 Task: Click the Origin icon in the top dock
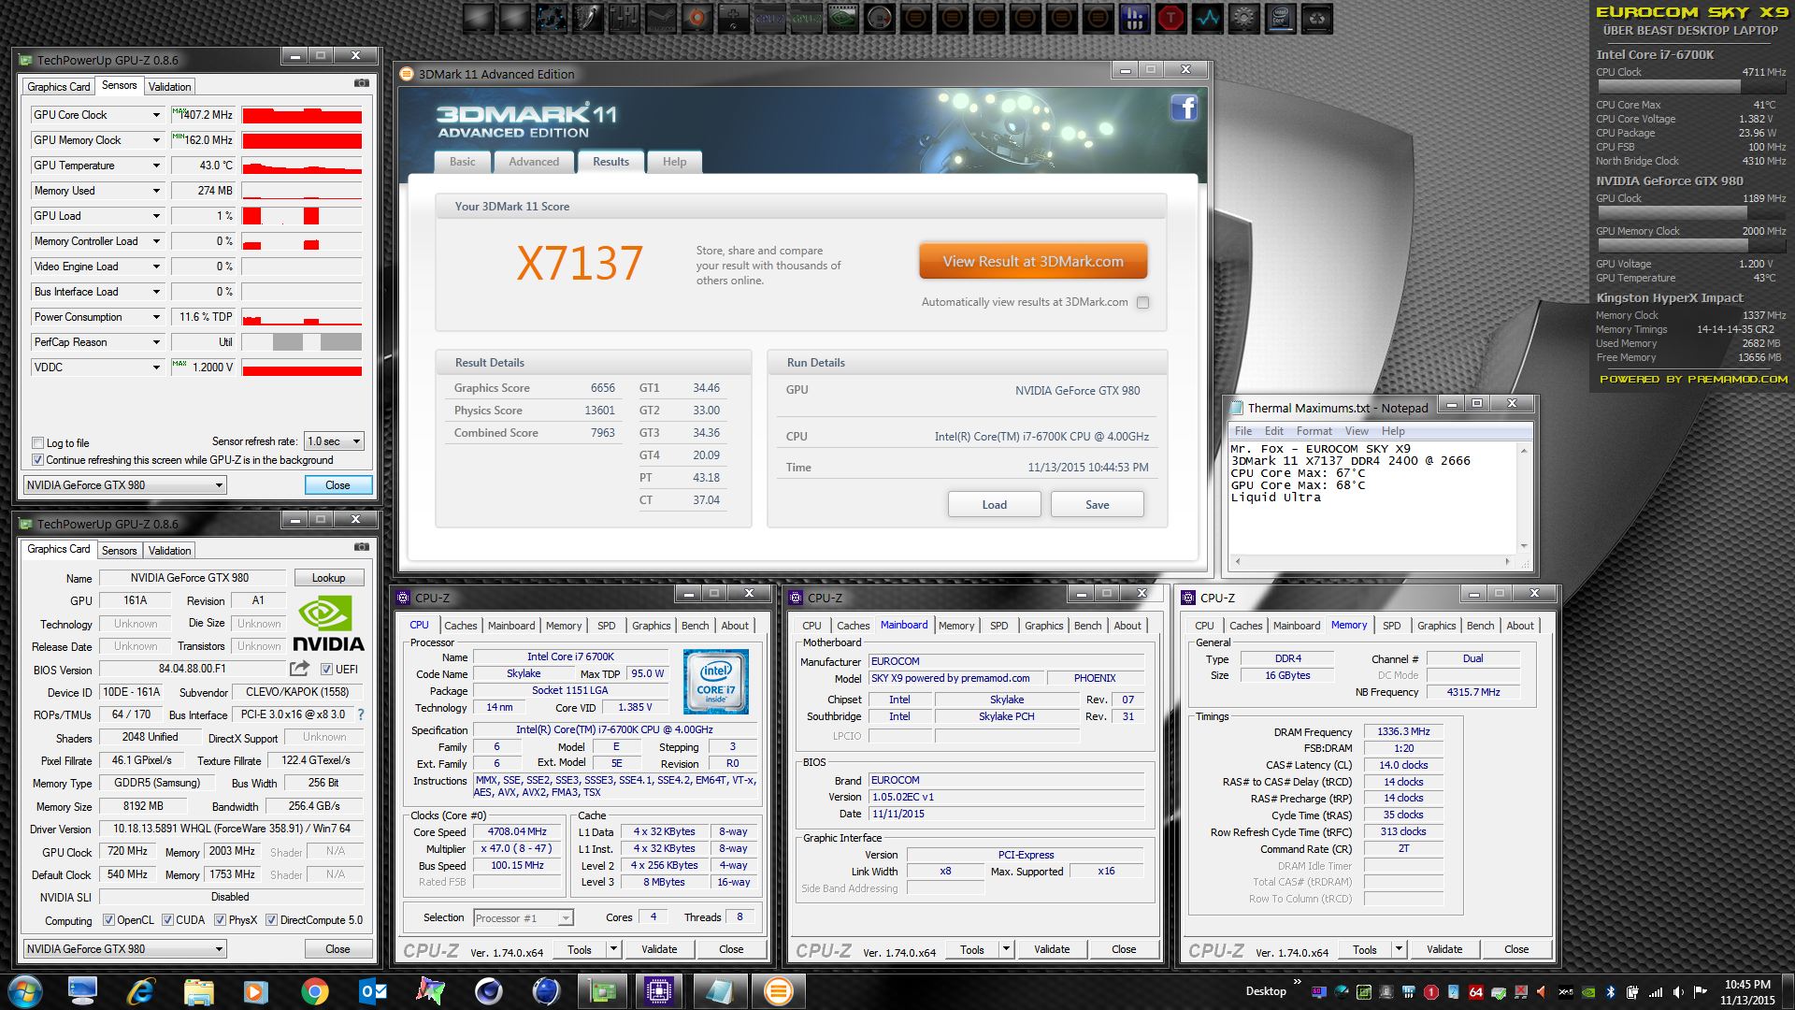pyautogui.click(x=696, y=18)
